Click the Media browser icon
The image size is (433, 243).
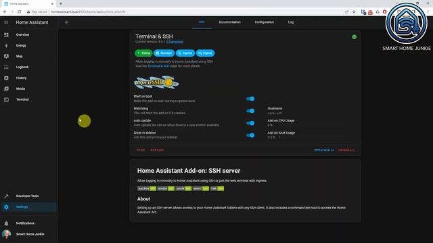(x=6, y=88)
